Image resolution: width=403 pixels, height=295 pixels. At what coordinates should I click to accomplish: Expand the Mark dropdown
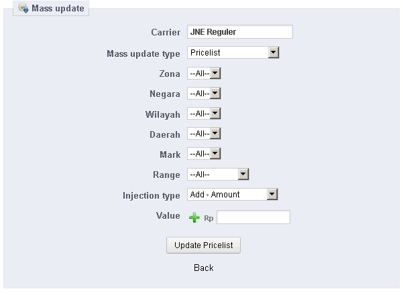204,154
